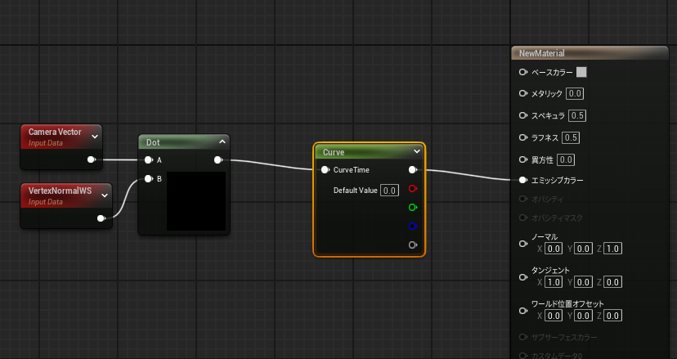Edit the ノーマル Z value field
Viewport: 677px width, 359px height.
tap(612, 249)
